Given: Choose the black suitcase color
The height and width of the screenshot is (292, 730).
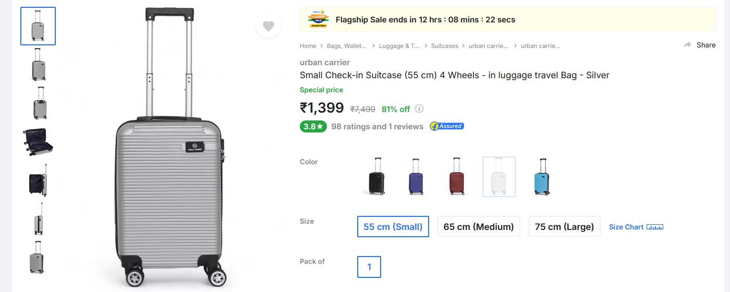Looking at the screenshot, I should click(x=376, y=176).
